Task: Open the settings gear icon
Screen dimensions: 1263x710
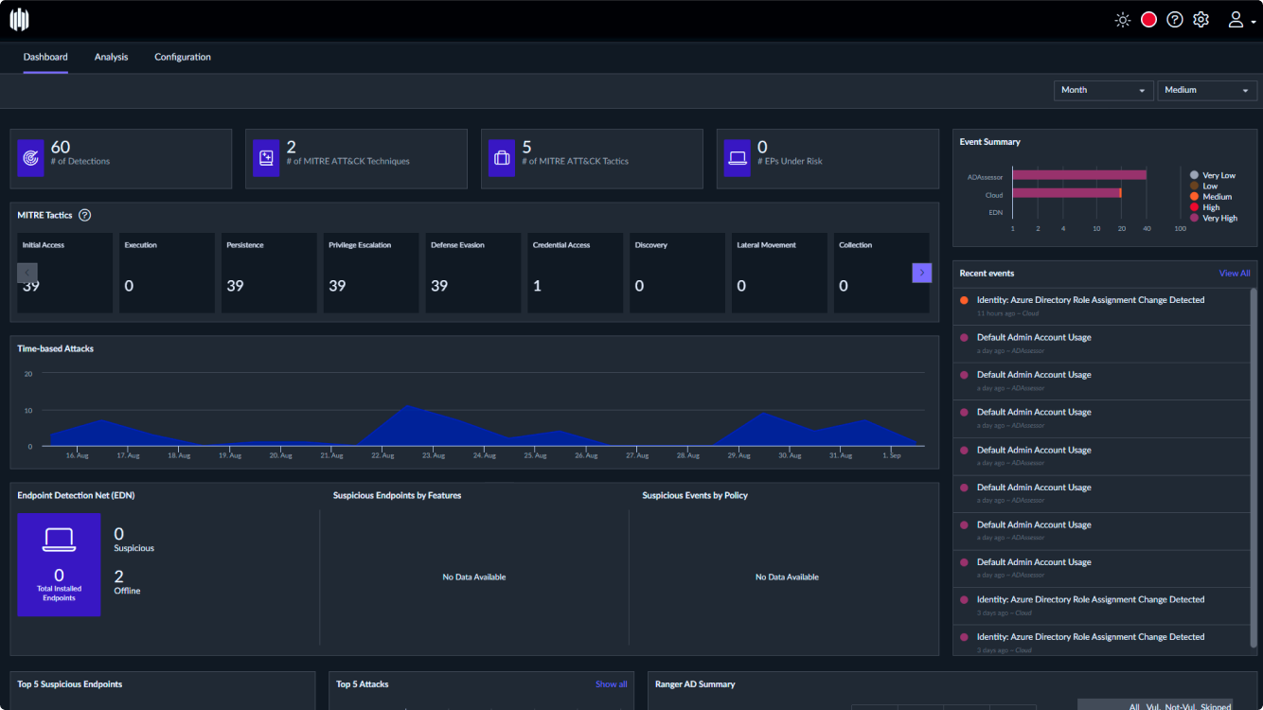Action: click(1201, 20)
